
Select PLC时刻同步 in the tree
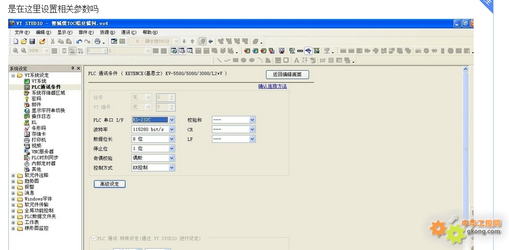(x=45, y=158)
